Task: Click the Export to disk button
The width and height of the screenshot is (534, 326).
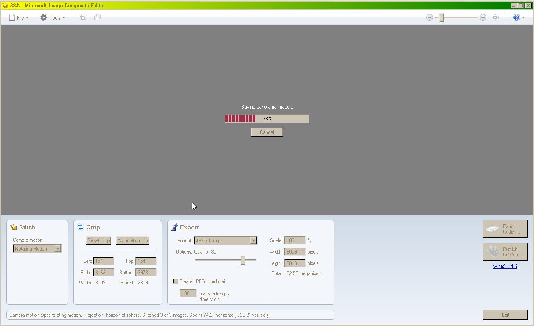Action: point(505,229)
